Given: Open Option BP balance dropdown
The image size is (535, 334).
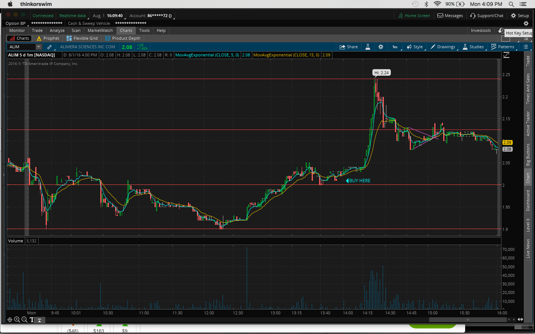Looking at the screenshot, I should (16, 23).
